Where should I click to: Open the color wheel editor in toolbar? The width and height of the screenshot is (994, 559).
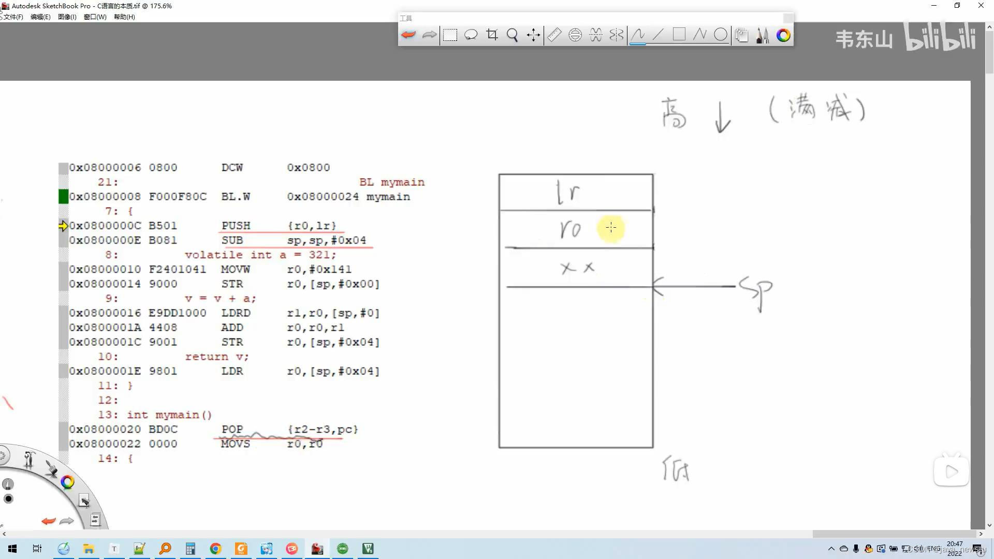point(783,35)
